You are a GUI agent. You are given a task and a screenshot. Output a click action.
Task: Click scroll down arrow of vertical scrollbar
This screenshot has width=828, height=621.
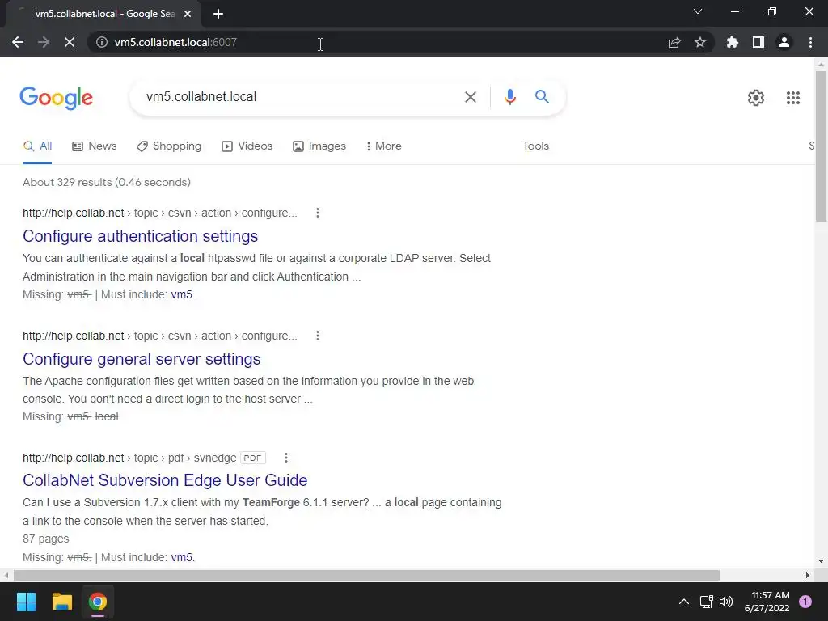pyautogui.click(x=821, y=561)
